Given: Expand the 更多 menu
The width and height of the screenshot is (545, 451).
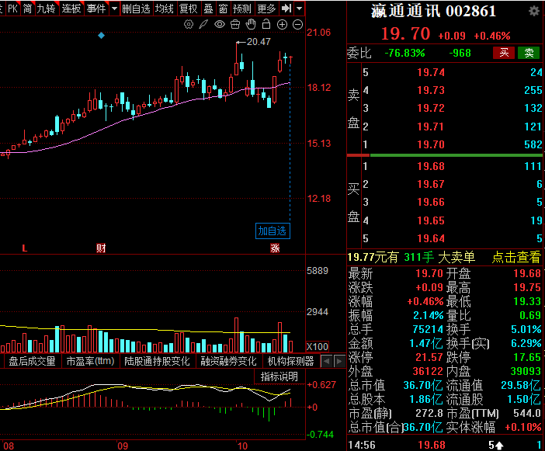Looking at the screenshot, I should [266, 9].
